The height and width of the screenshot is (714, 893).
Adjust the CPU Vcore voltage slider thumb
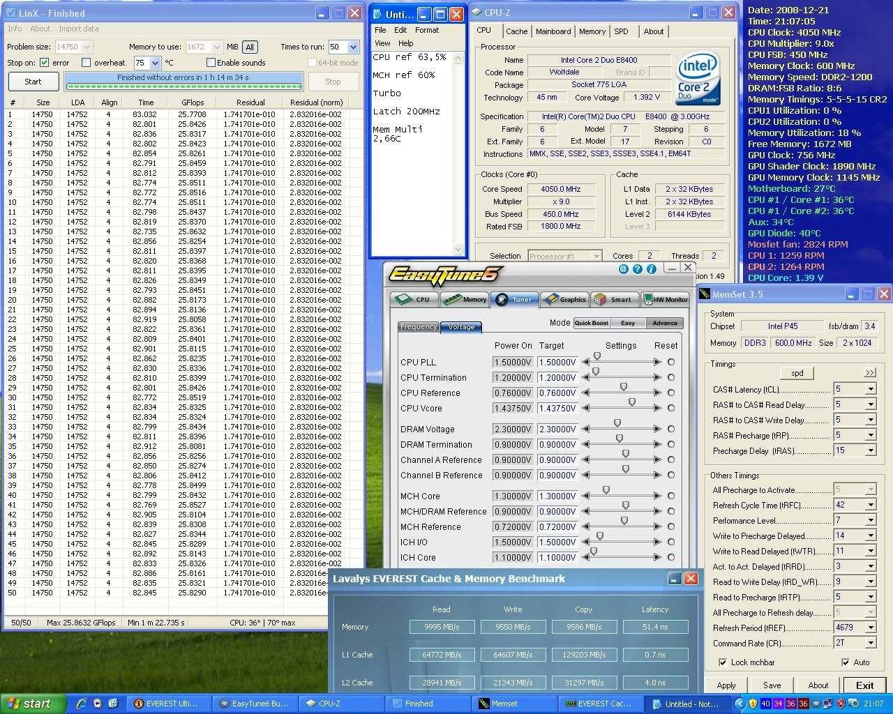[632, 402]
